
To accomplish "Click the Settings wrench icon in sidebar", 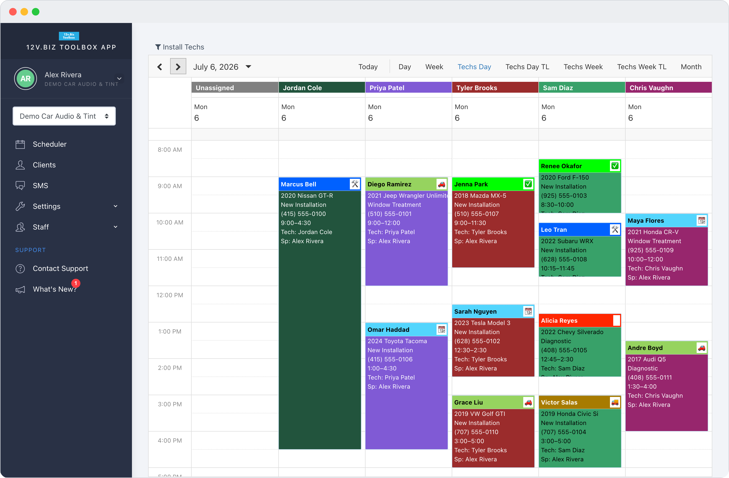I will click(20, 206).
